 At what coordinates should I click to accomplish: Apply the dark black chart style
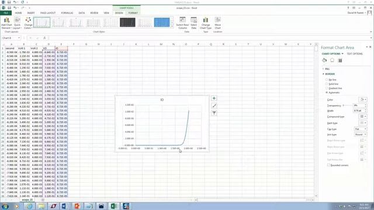[x=127, y=22]
